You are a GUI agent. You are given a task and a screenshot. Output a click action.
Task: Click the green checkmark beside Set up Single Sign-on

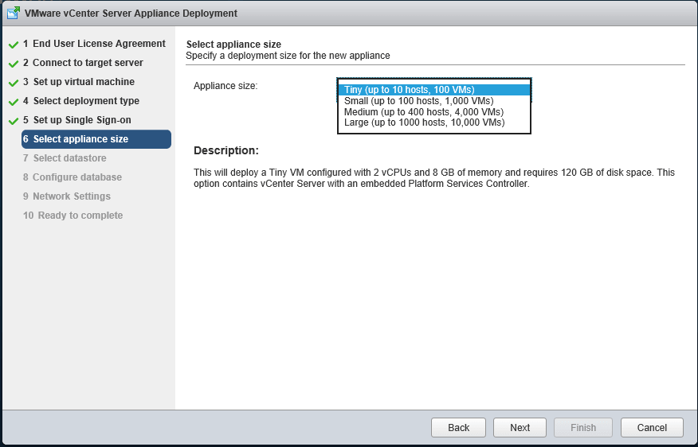click(14, 121)
